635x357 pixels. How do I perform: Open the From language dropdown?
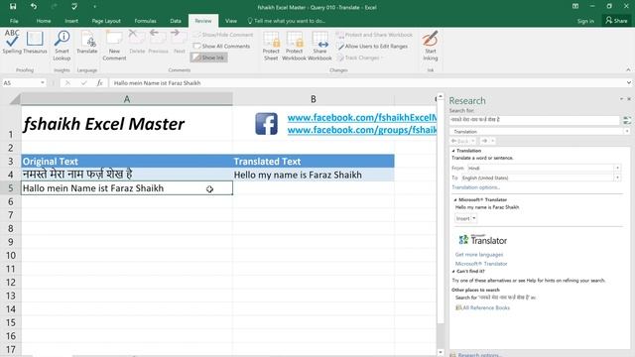click(x=617, y=168)
